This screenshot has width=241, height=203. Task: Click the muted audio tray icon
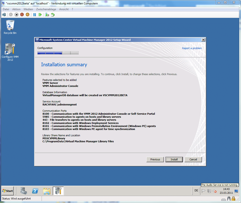coord(215,191)
